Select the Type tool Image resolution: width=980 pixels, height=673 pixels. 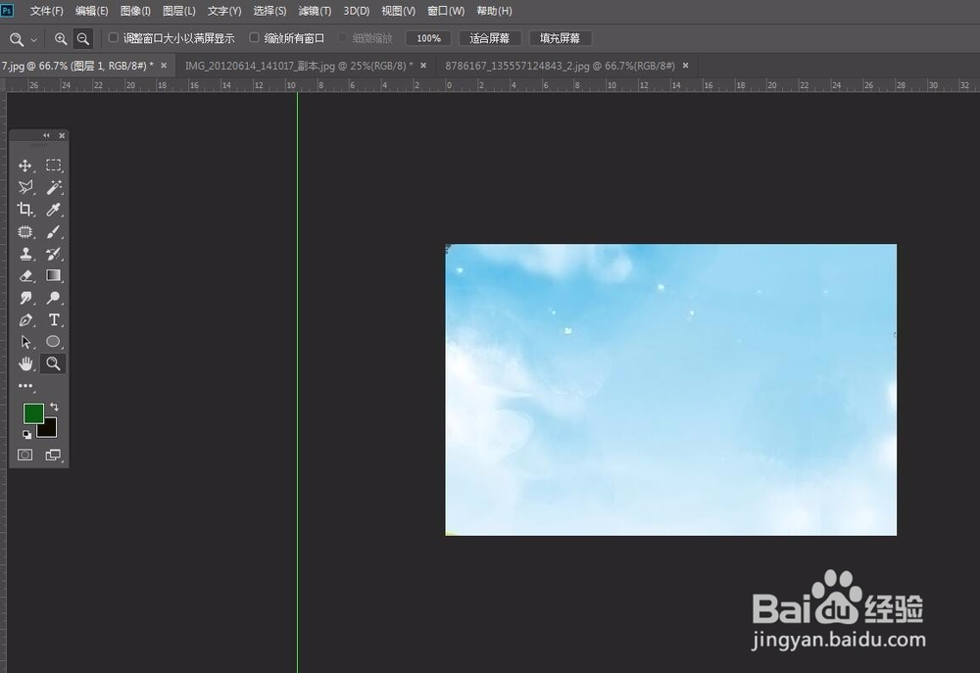pos(54,320)
